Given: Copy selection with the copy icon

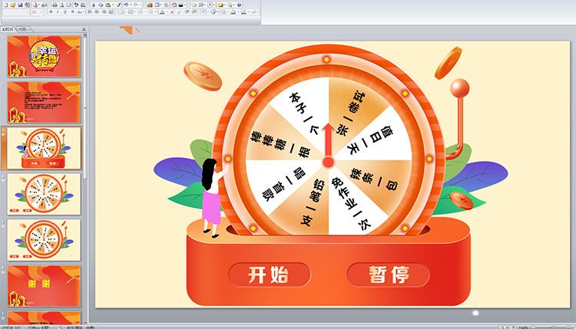Looking at the screenshot, I should pyautogui.click(x=101, y=5).
